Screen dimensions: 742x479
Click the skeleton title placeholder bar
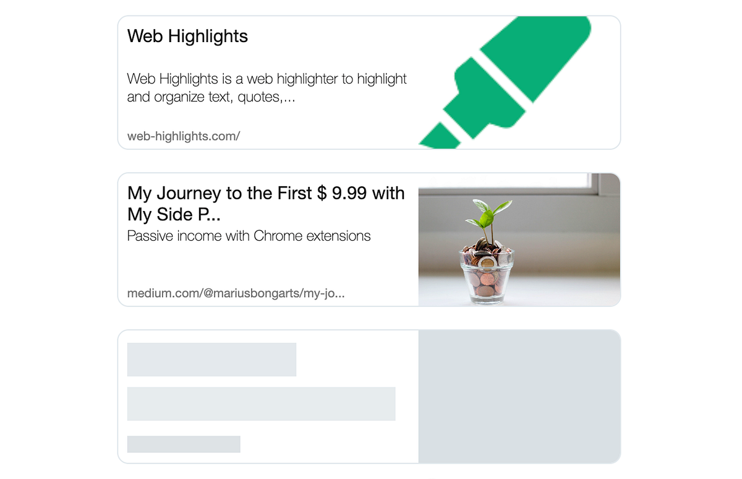pyautogui.click(x=211, y=360)
